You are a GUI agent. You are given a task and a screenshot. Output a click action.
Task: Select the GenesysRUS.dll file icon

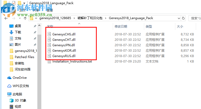(49, 56)
